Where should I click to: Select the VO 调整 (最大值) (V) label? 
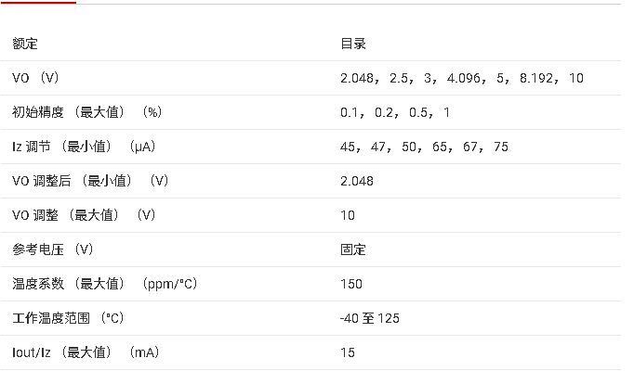click(x=84, y=215)
